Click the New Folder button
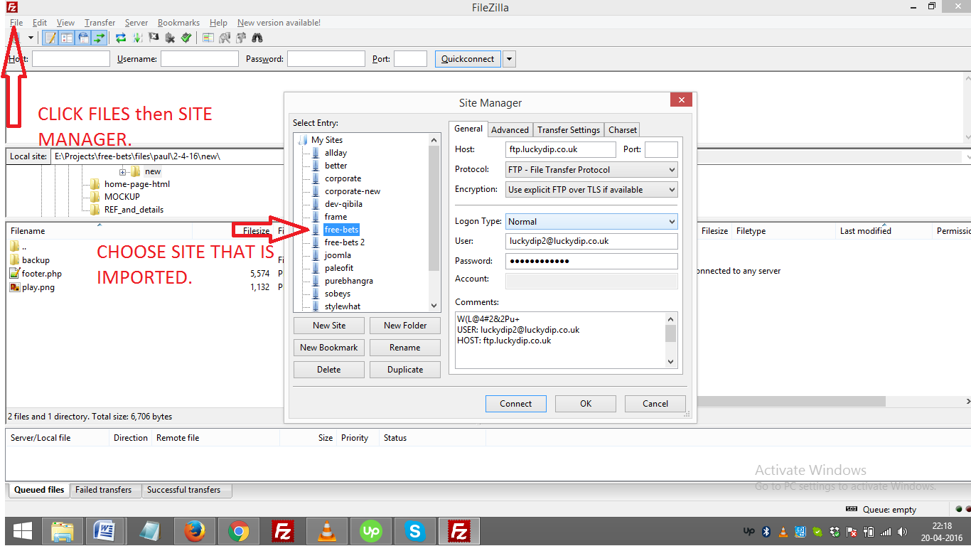Screen dimensions: 971x546 tap(405, 326)
